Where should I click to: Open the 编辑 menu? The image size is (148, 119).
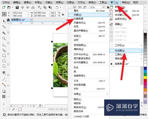click(17, 2)
